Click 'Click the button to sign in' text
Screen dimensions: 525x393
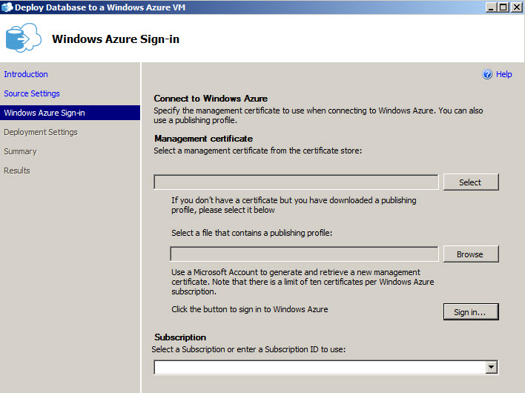tap(250, 309)
